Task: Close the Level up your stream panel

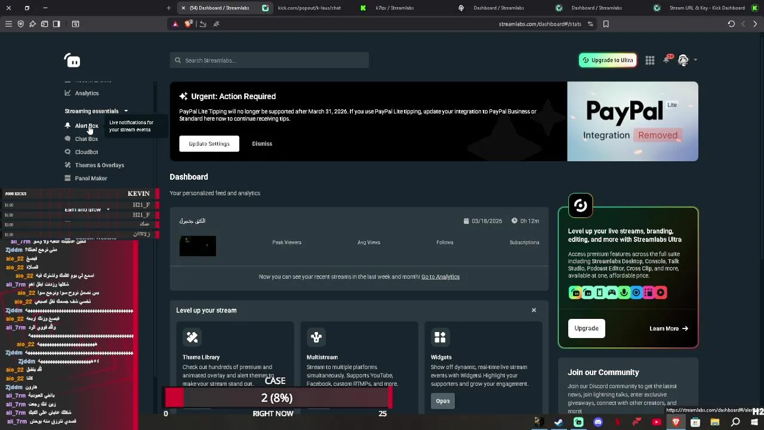Action: pyautogui.click(x=534, y=310)
